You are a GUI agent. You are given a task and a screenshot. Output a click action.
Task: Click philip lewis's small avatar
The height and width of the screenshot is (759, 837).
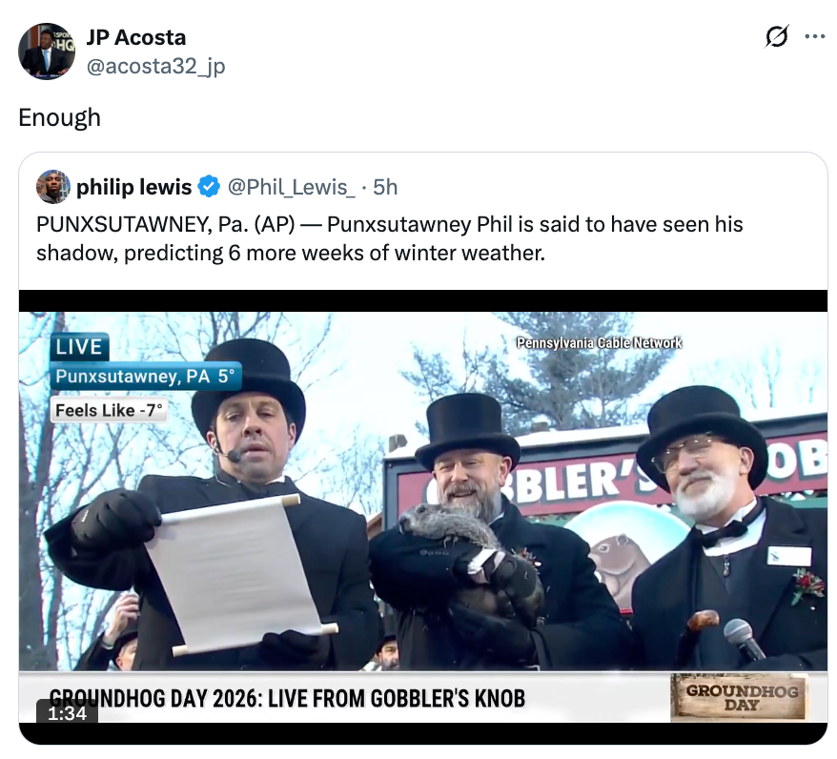coord(52,187)
